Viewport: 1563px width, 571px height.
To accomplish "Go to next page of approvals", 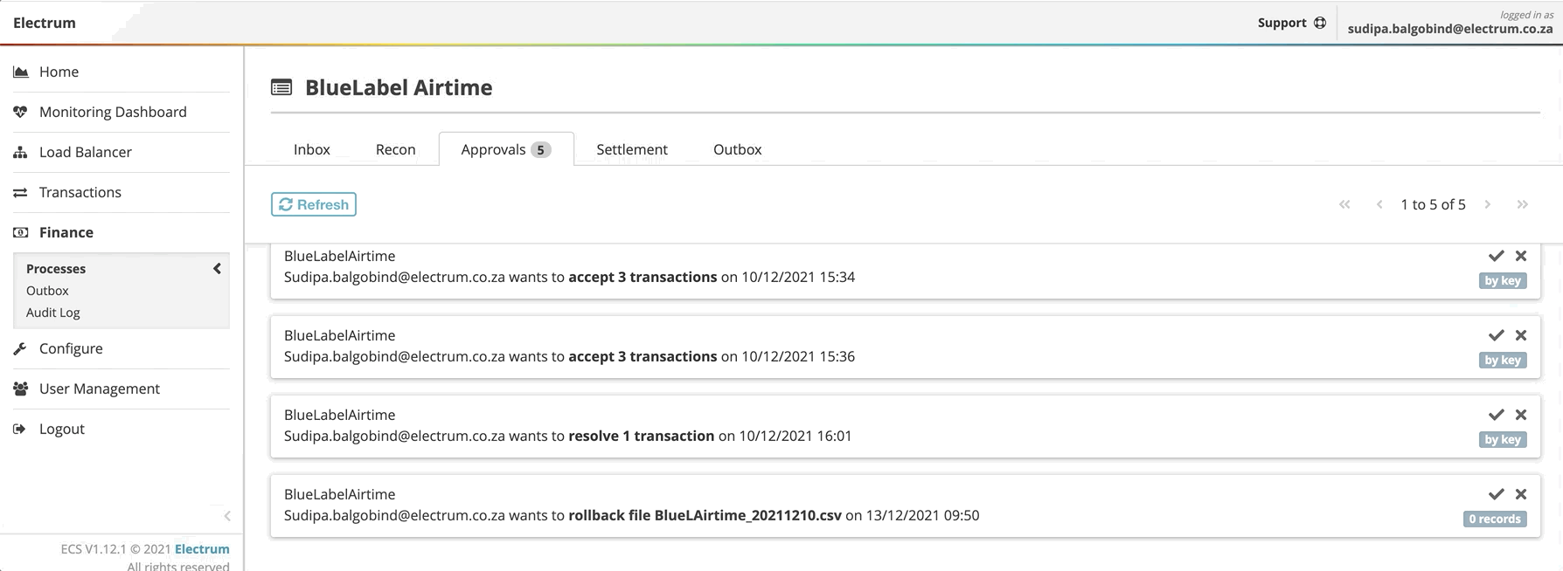I will pos(1487,204).
